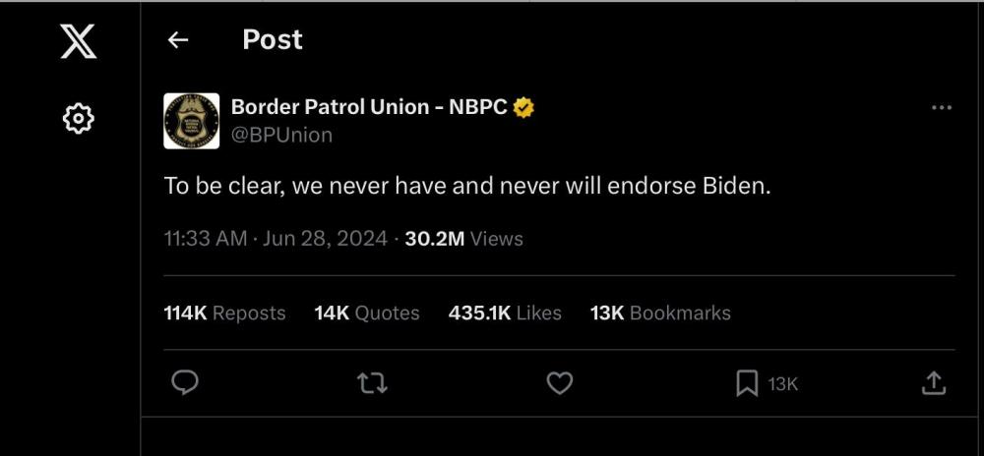The image size is (984, 456).
Task: Click the Border Patrol Union - NBPC name
Action: [369, 107]
